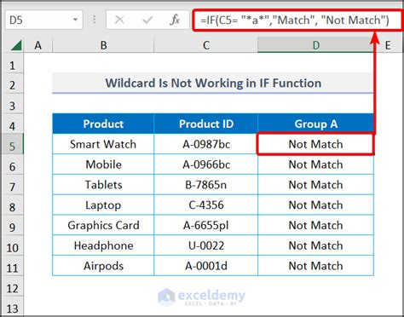
Task: Click the Cancel (X) icon in formula bar
Action: [x=119, y=20]
